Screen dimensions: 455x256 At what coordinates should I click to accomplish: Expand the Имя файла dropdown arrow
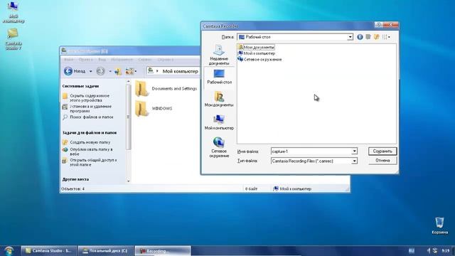point(354,151)
